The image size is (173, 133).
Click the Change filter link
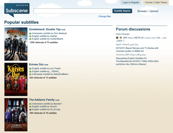click(x=105, y=16)
